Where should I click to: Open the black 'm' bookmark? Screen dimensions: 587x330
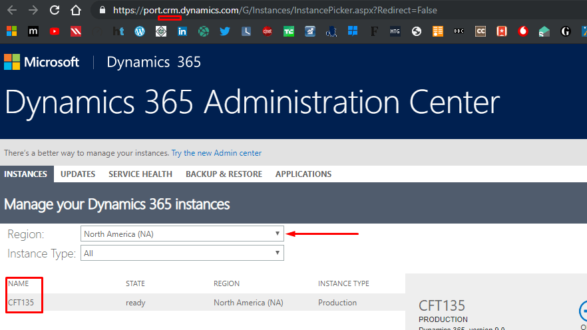point(33,31)
